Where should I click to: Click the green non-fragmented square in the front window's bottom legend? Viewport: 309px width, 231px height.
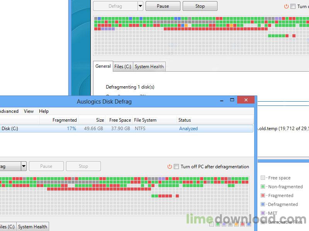pos(218,224)
